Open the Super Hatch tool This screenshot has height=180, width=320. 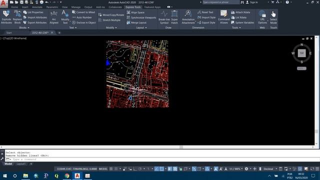[174, 17]
